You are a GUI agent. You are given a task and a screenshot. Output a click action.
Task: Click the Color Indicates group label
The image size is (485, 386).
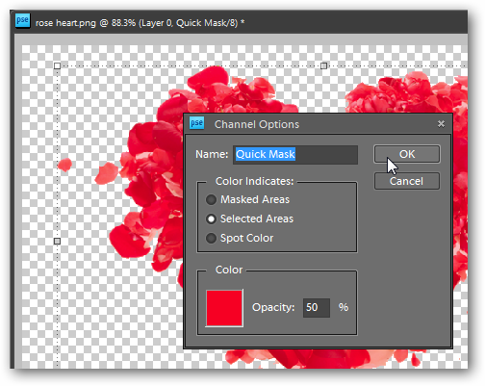coord(254,181)
